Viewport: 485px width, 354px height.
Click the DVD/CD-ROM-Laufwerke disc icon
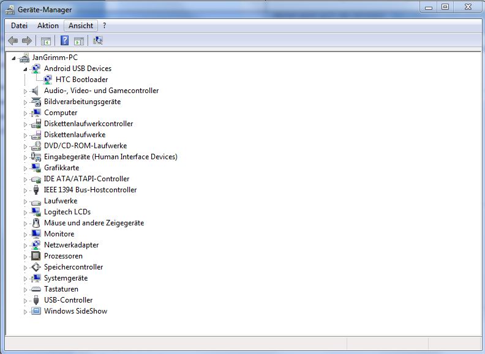tap(36, 146)
